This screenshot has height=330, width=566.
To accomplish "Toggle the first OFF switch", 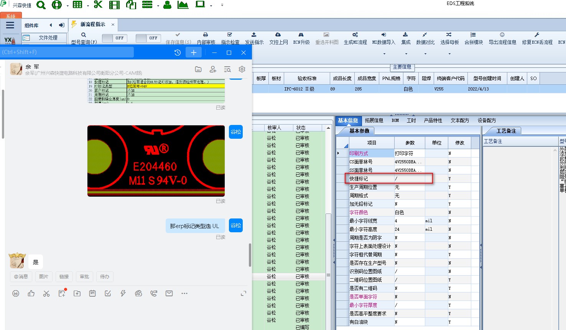I will click(115, 38).
